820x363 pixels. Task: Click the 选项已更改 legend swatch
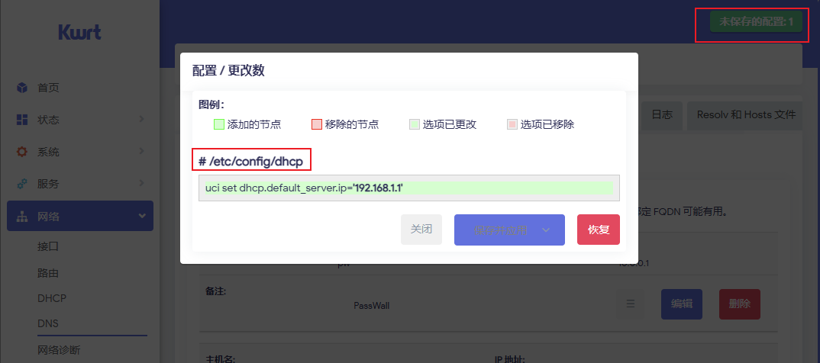click(x=414, y=124)
